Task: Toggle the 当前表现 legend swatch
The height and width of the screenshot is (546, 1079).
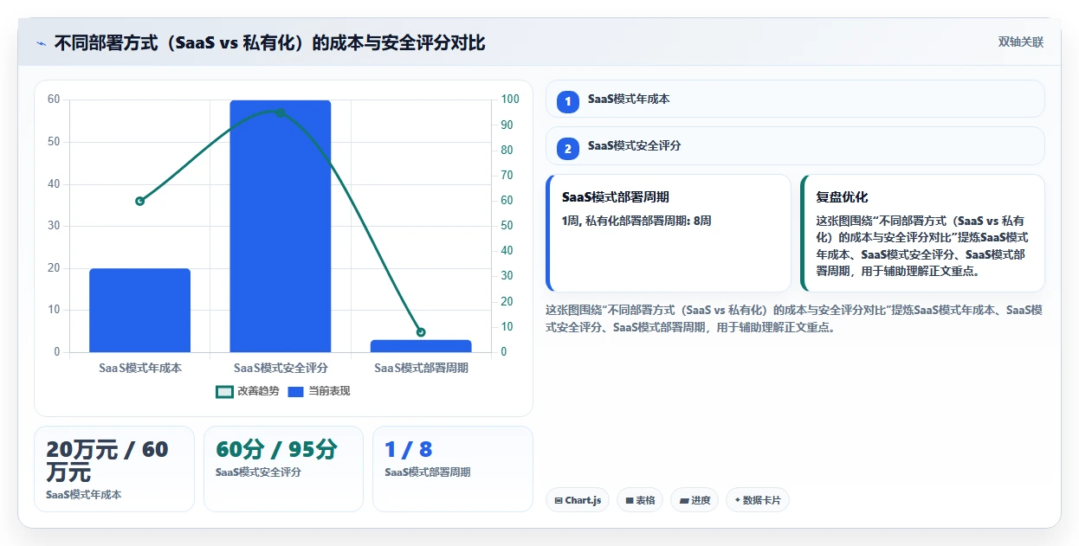Action: pos(295,391)
